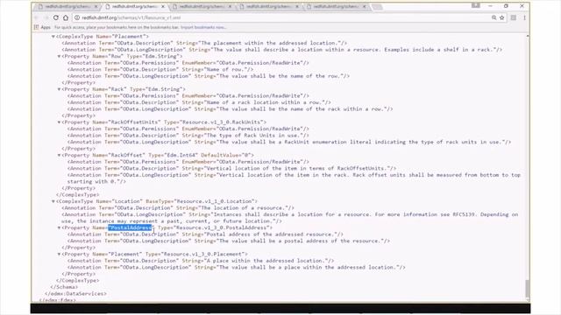Screen dimensions: 561x315
Task: Switch to the first redfish.dmtf.org tab
Action: tap(67, 6)
